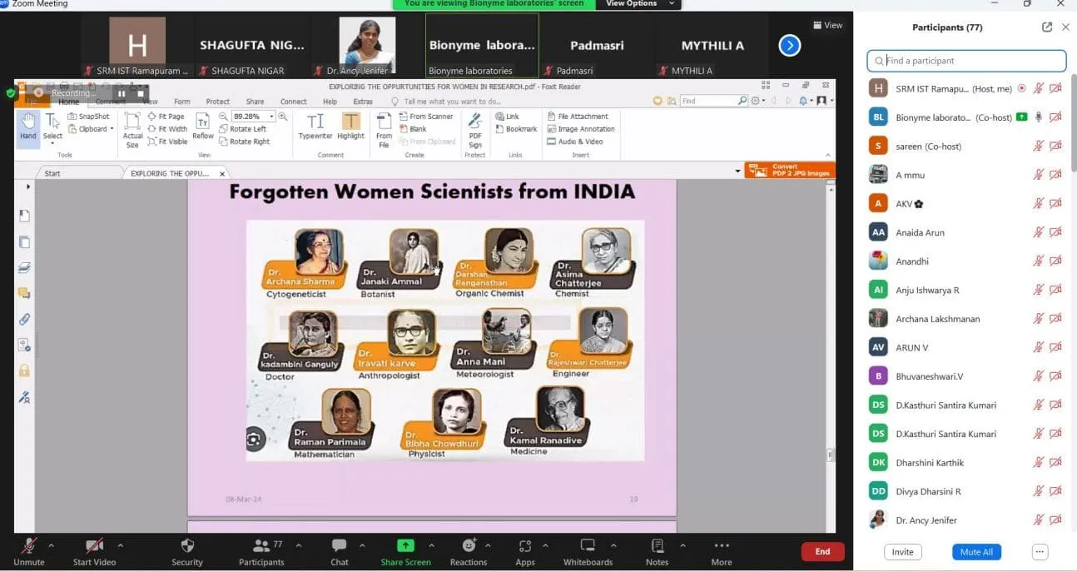This screenshot has width=1077, height=572.
Task: Open the More menu in Zoom toolbar
Action: [x=722, y=551]
